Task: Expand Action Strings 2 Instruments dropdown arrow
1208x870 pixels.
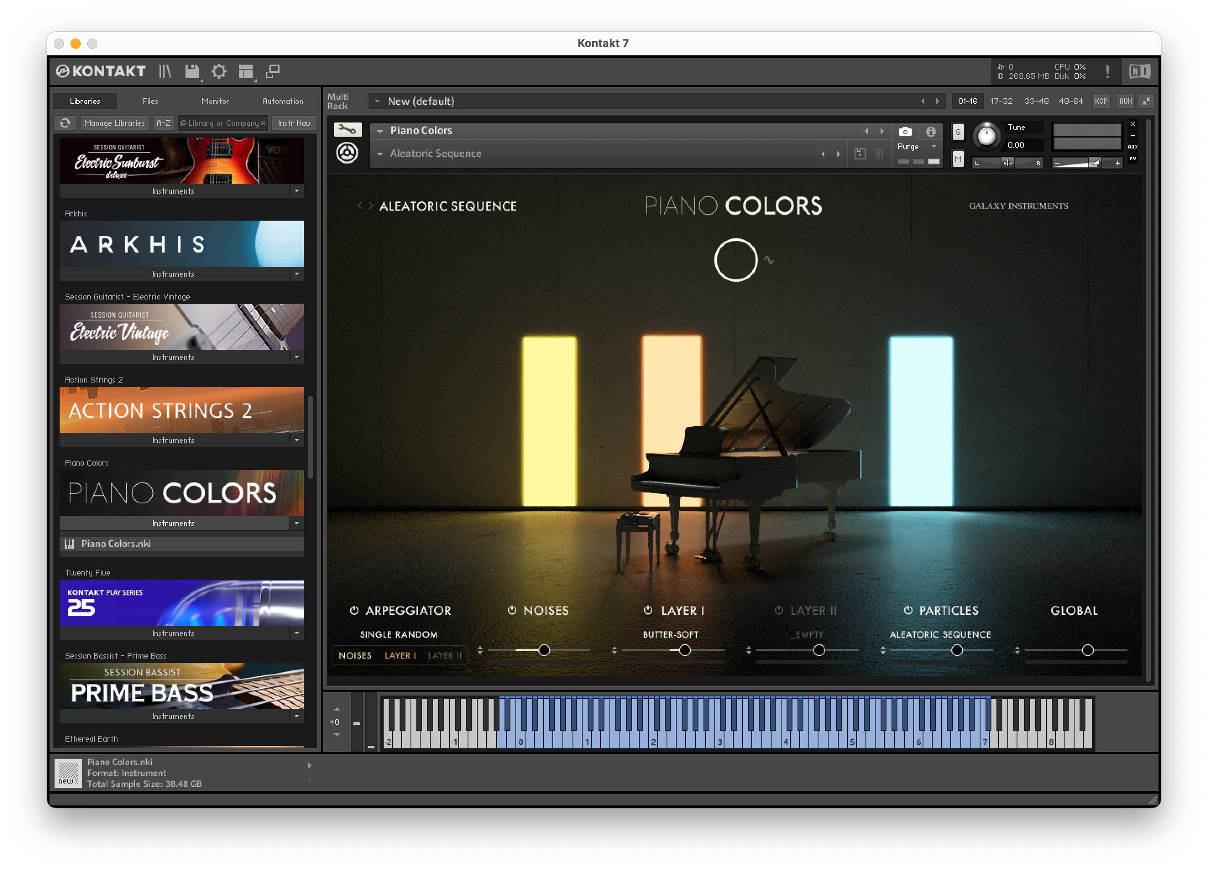Action: [x=297, y=440]
